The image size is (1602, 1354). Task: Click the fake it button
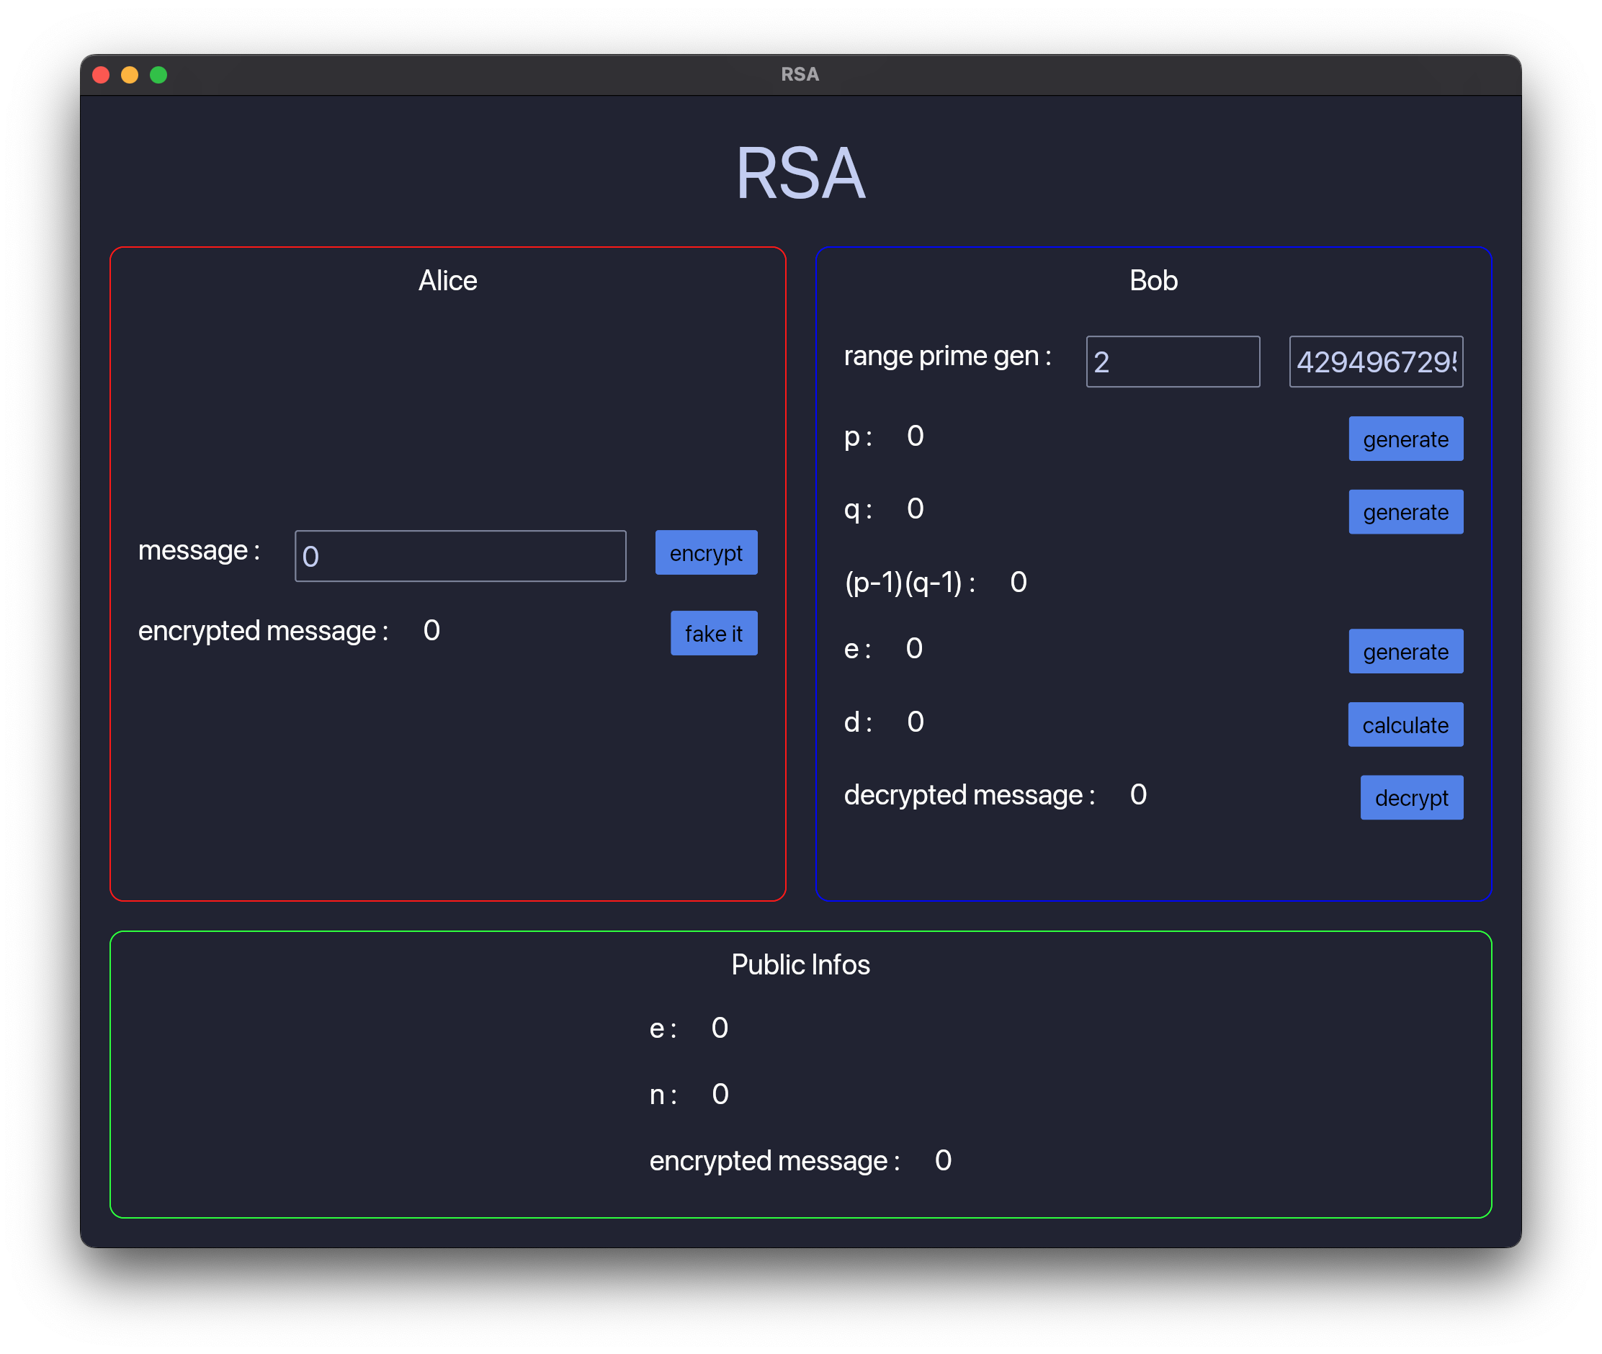713,633
